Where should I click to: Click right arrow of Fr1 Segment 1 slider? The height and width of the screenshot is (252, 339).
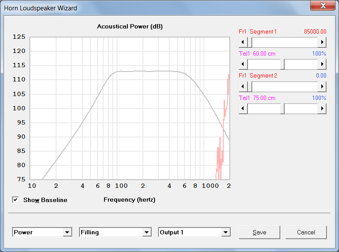tap(322, 42)
